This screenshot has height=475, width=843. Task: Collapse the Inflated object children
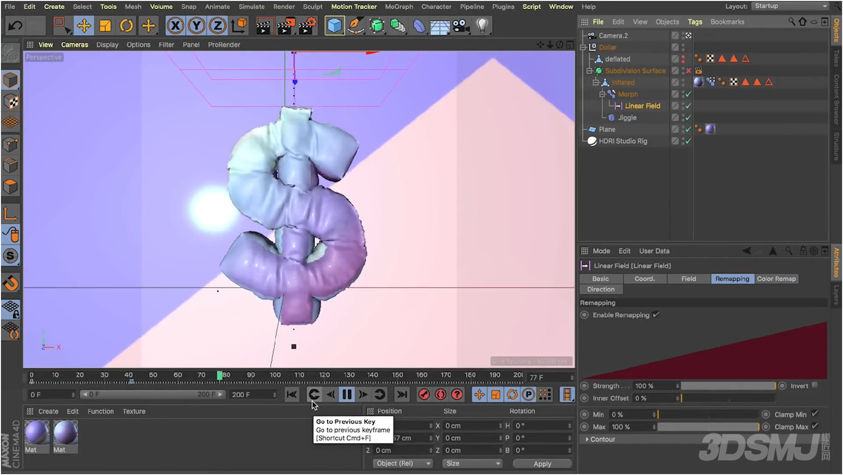(x=596, y=82)
